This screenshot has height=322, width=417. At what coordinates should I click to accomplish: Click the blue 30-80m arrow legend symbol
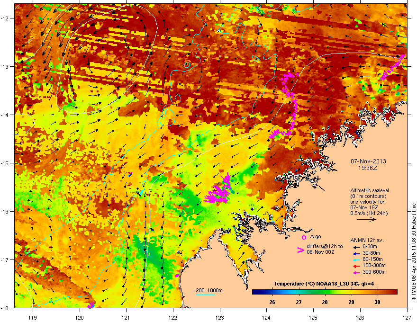(356, 253)
